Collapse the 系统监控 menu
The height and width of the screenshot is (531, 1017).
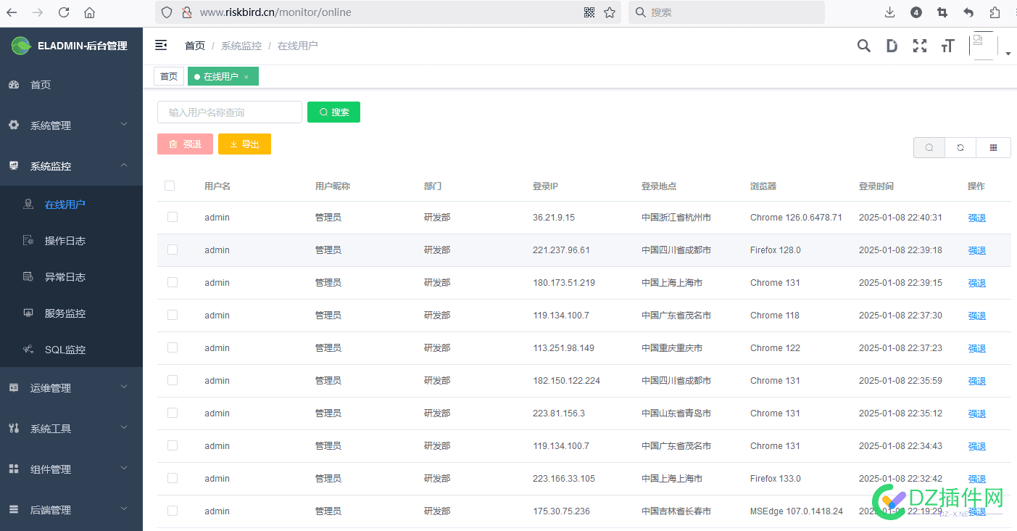point(71,165)
